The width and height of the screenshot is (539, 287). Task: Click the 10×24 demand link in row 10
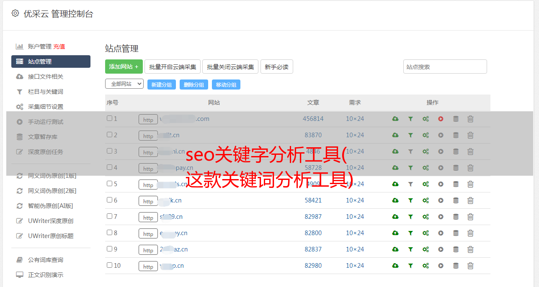point(355,266)
